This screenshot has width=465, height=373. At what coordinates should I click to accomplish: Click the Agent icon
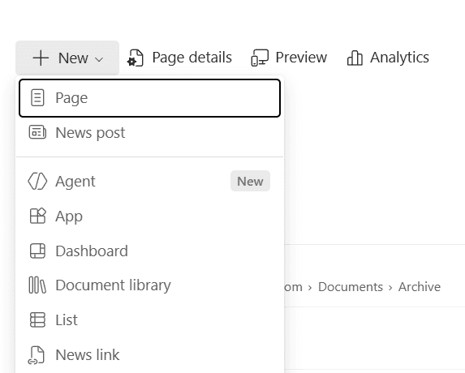(37, 181)
